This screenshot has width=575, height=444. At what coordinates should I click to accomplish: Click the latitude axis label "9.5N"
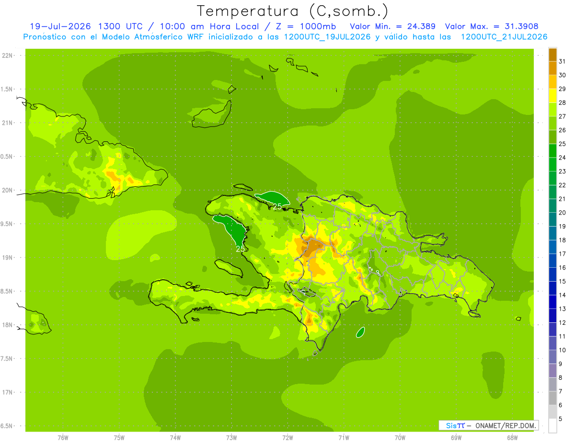[7, 224]
